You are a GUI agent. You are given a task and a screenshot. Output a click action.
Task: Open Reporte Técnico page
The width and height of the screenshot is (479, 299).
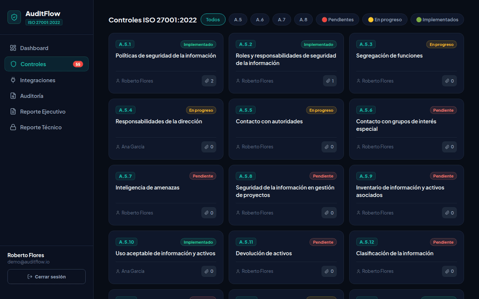point(47,127)
